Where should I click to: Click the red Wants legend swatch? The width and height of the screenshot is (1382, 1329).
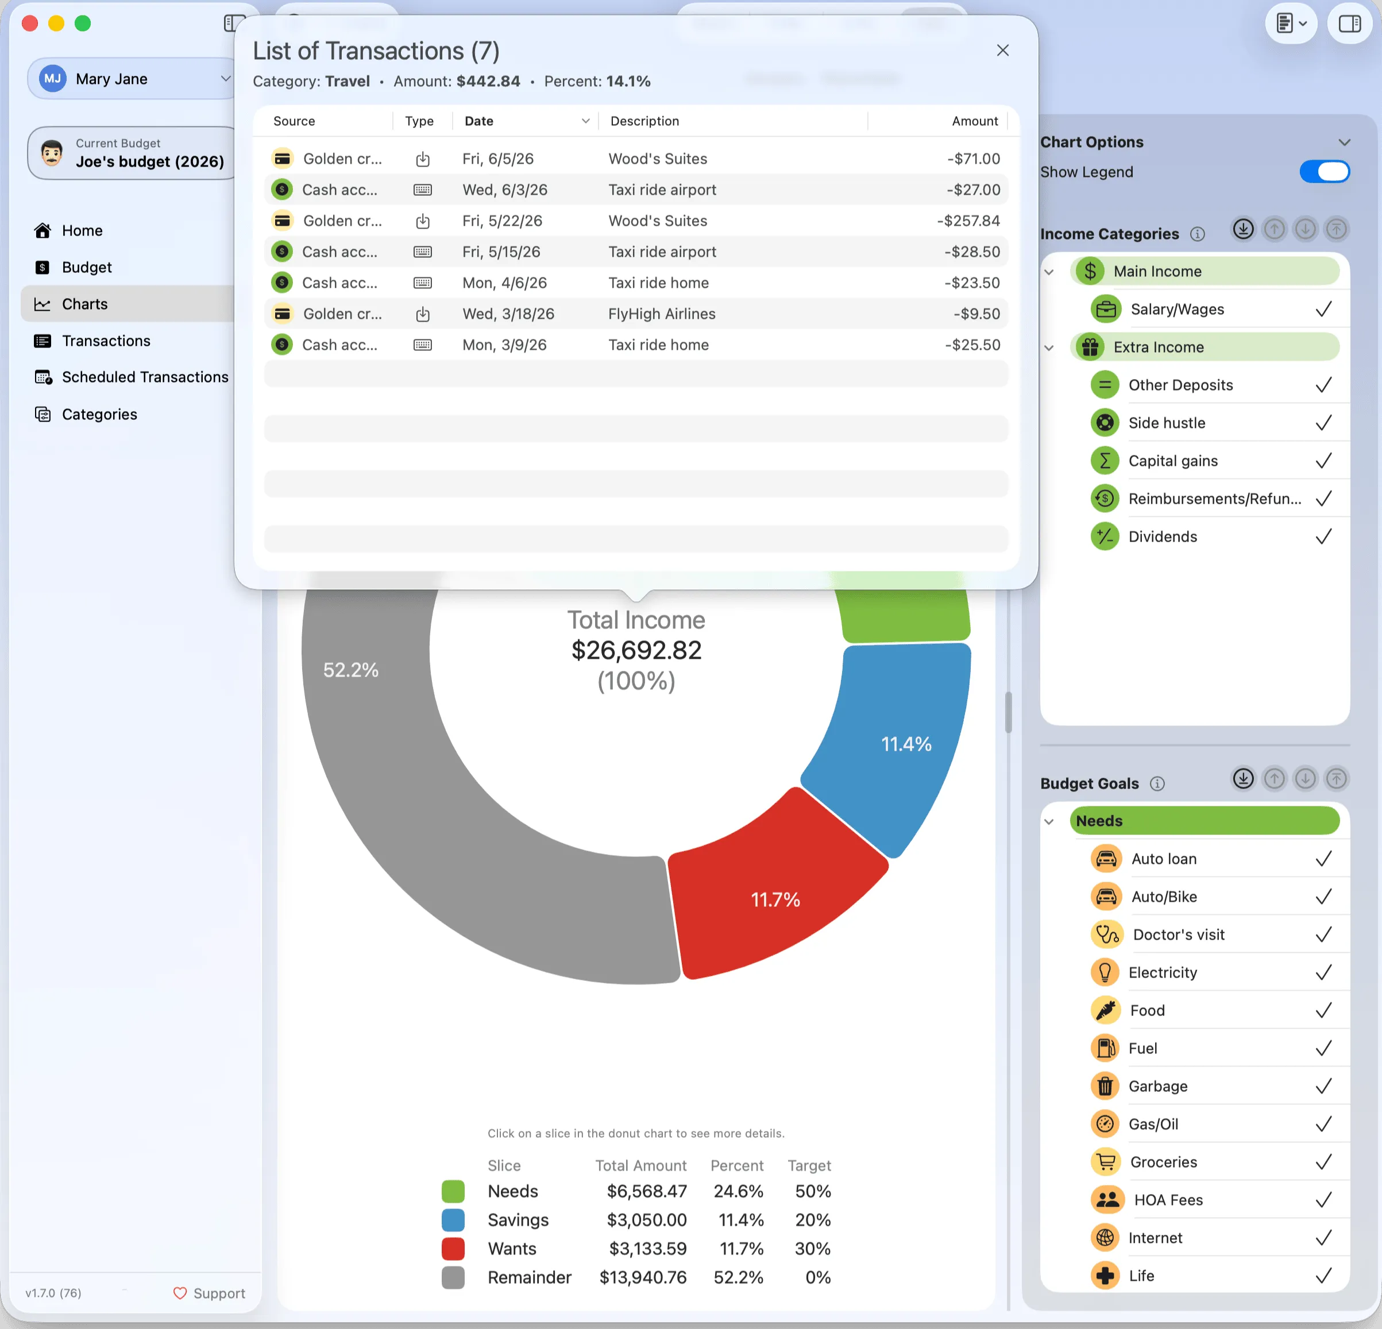coord(453,1249)
